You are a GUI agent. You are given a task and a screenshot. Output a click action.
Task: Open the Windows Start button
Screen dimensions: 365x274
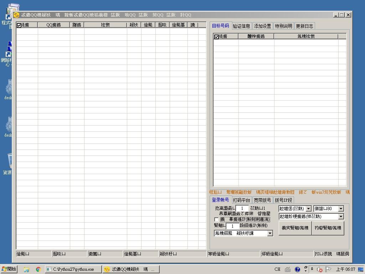pos(9,269)
